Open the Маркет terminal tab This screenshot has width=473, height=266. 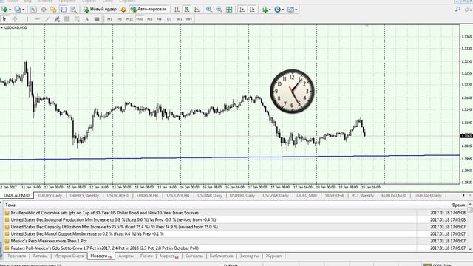(169, 256)
